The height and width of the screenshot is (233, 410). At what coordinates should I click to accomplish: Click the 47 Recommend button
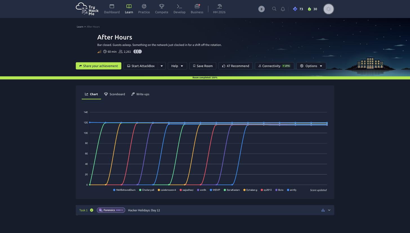235,66
